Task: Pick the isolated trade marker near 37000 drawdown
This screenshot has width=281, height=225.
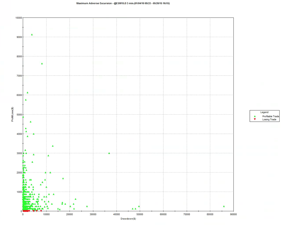Action: click(x=109, y=153)
